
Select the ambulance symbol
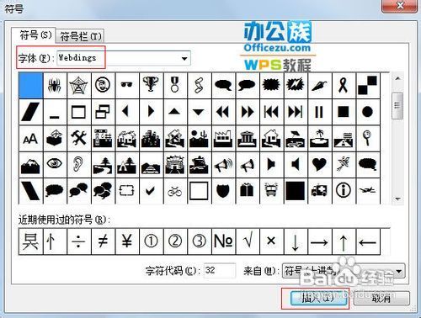point(319,191)
